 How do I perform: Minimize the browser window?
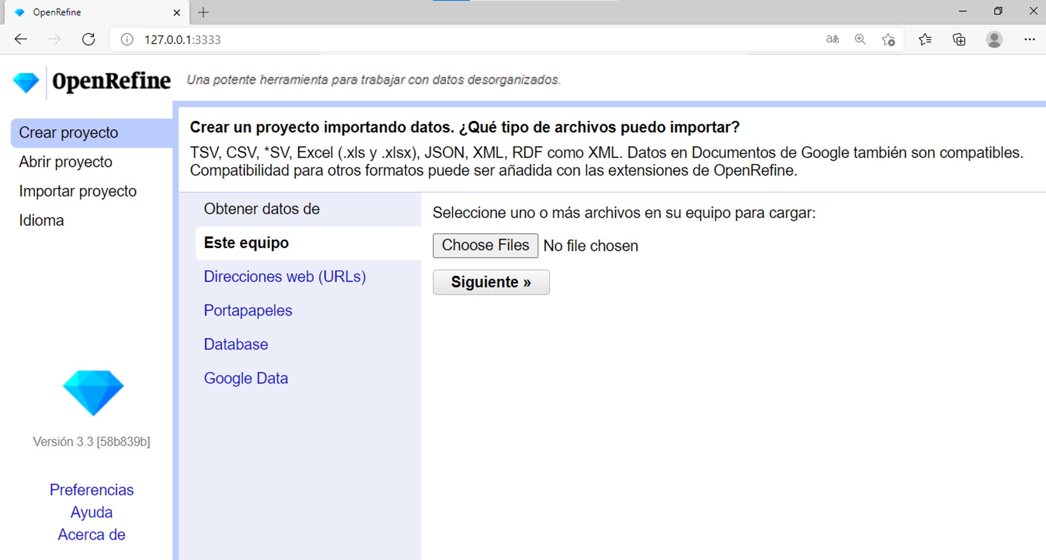[963, 11]
